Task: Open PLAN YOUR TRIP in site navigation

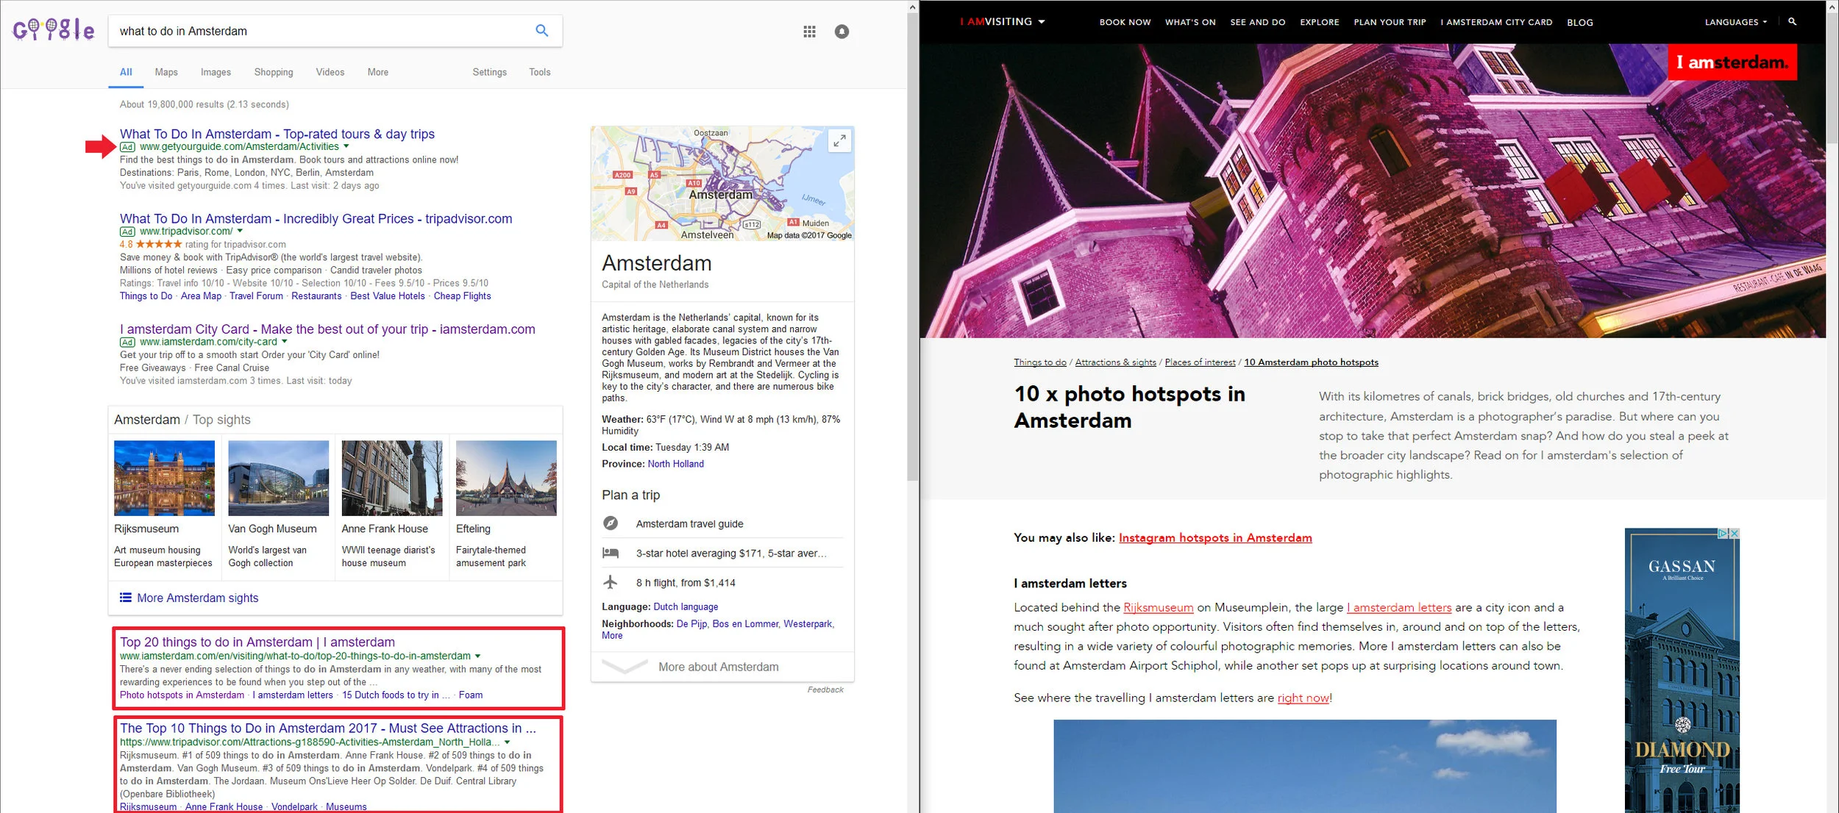Action: pyautogui.click(x=1390, y=22)
